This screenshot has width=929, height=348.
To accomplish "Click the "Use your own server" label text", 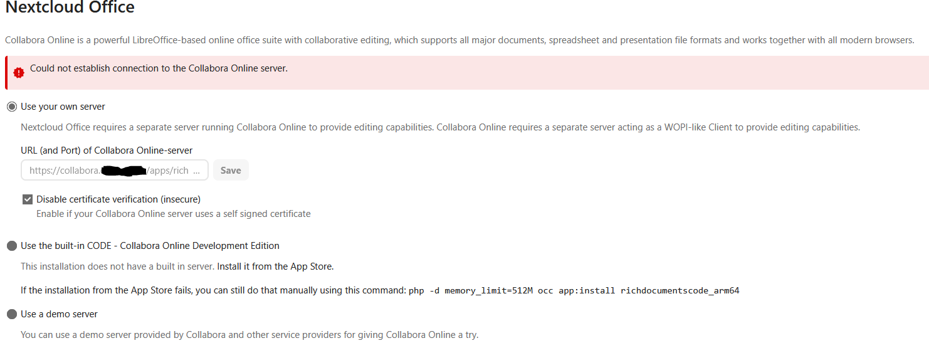I will pos(63,107).
